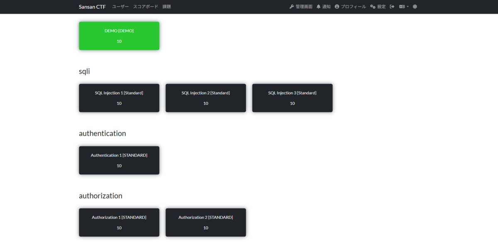Screen dimensions: 498x245
Task: Click the logout arrow icon in navbar
Action: pos(392,7)
